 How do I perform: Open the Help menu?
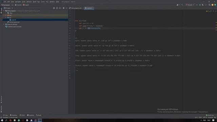57,2
